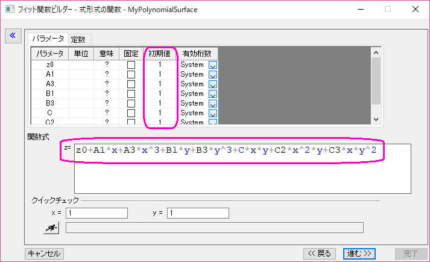
Task: Tick the 固定 checkbox for B3
Action: (x=131, y=103)
